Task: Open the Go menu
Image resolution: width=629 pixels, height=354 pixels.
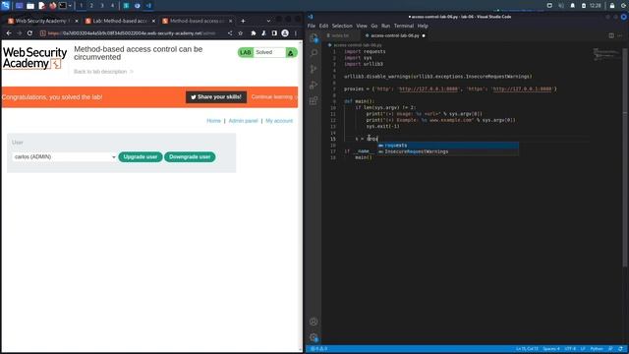Action: coord(374,26)
